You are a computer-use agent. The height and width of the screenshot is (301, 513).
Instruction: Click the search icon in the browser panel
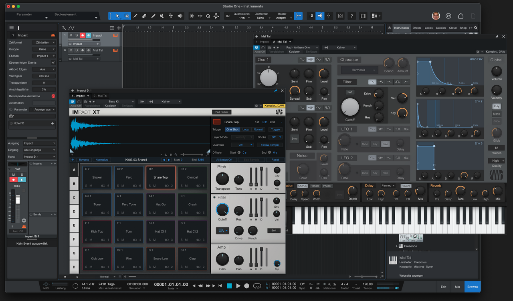(x=476, y=28)
